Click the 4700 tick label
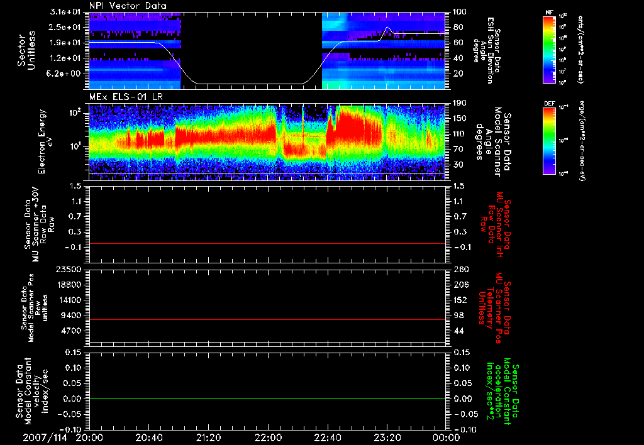This screenshot has height=445, width=644. (70, 331)
